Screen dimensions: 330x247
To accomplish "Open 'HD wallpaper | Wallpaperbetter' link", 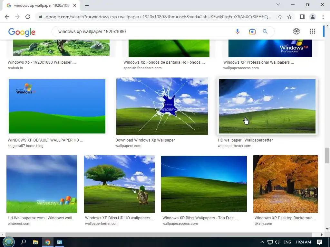I will (x=245, y=140).
